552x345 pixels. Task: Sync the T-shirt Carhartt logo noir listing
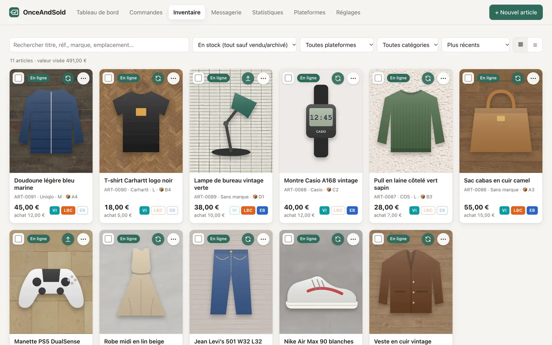pyautogui.click(x=158, y=78)
